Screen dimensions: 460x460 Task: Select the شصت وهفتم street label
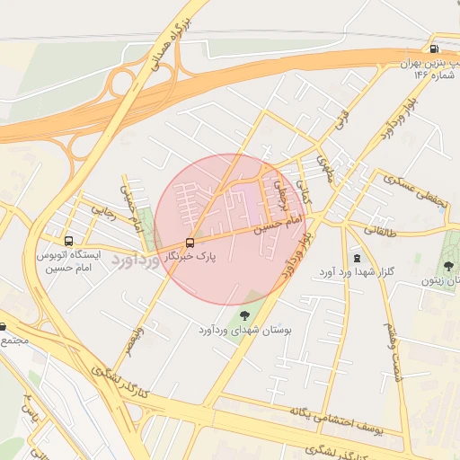coord(392,352)
